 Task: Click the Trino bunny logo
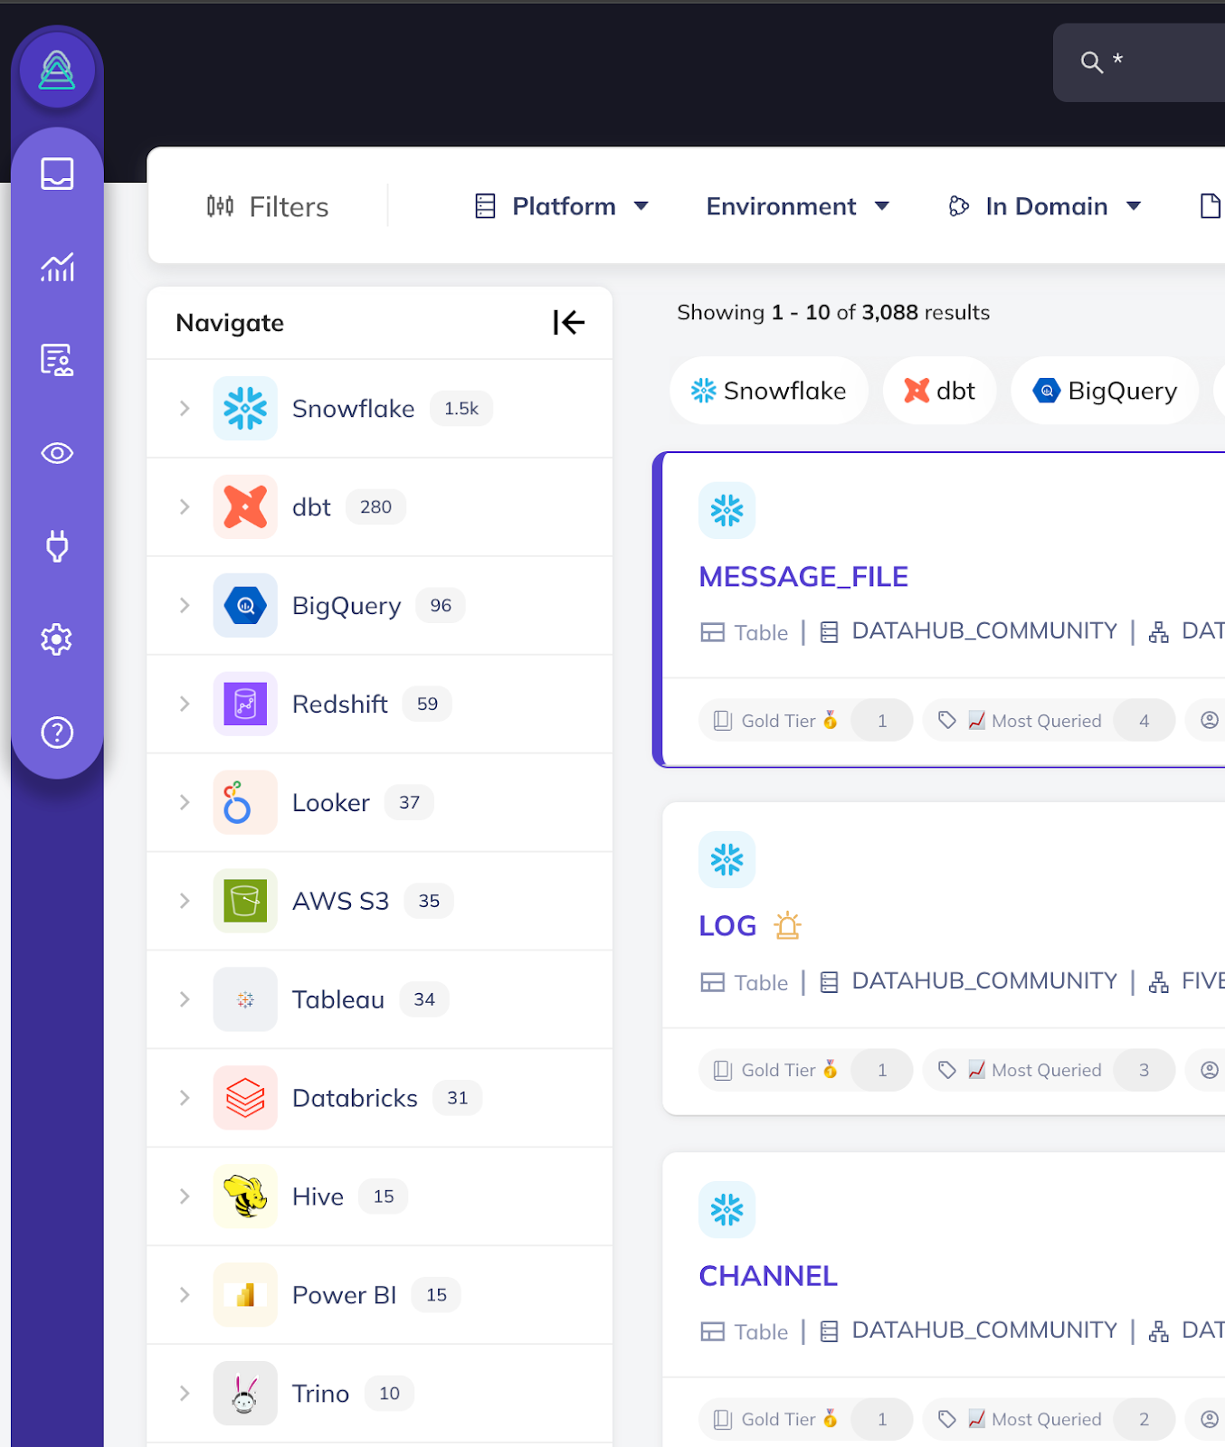245,1394
